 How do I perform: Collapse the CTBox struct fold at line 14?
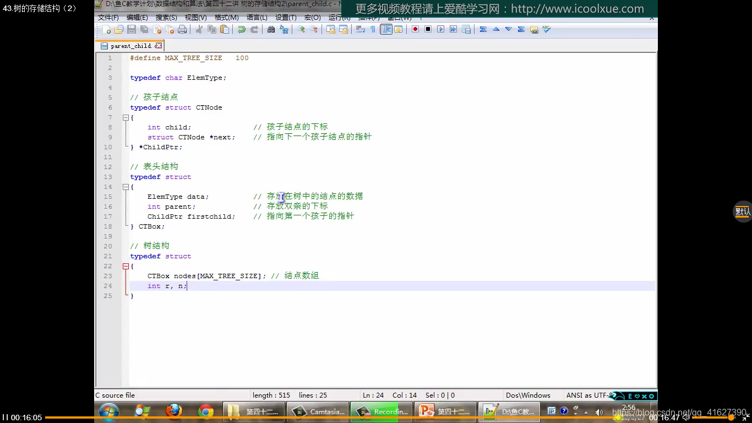point(126,187)
